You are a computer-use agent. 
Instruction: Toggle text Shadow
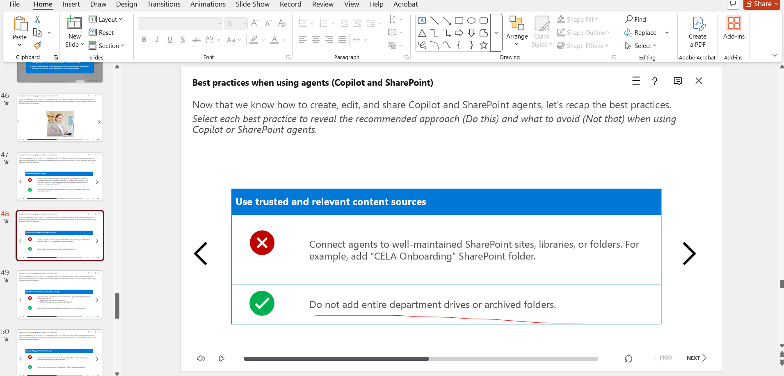pyautogui.click(x=183, y=40)
